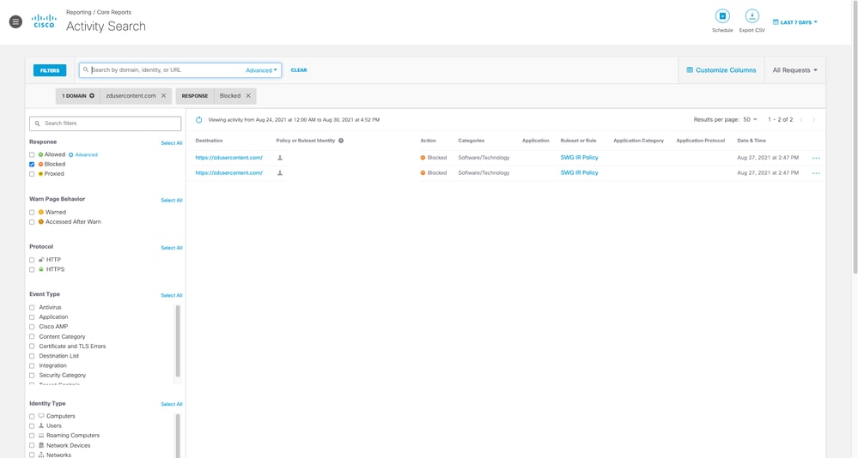Check the Roaming Computers checkbox
Screen dimensions: 858x458
(x=32, y=436)
